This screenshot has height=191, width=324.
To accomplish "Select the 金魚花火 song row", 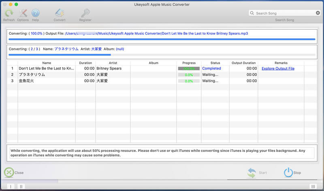I will click(162, 81).
